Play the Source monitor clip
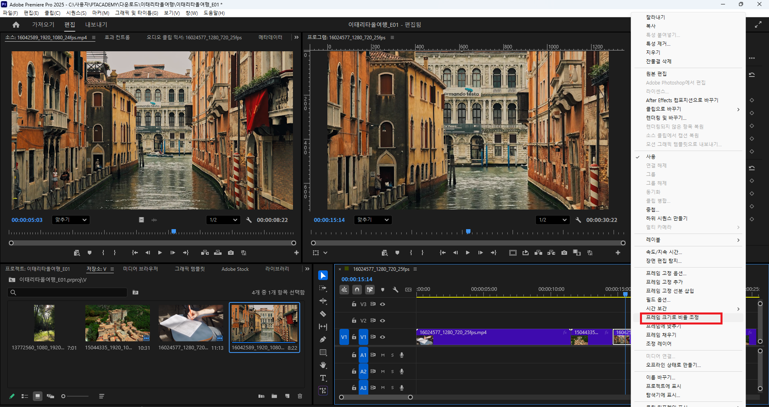The image size is (769, 407). click(160, 253)
